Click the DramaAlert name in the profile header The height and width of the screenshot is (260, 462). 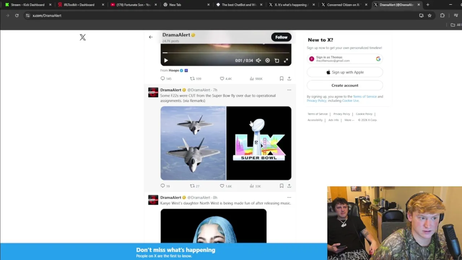[x=176, y=35]
